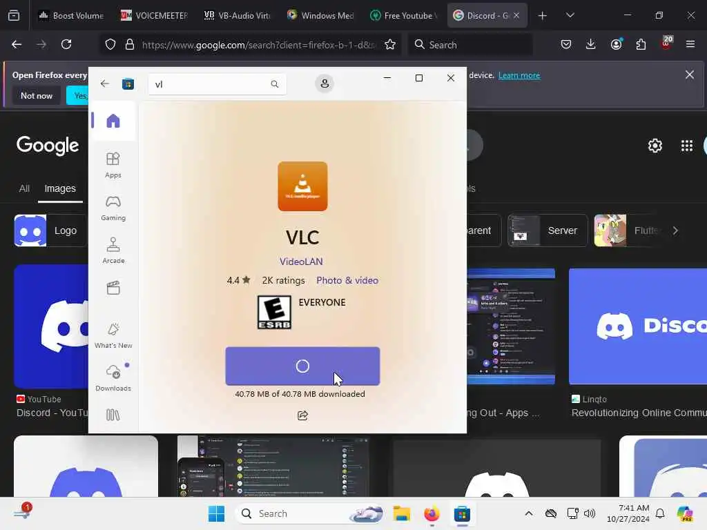This screenshot has width=707, height=530.
Task: Open the Learn more link in banner
Action: pos(519,75)
